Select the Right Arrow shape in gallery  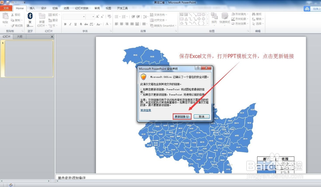(x=199, y=19)
